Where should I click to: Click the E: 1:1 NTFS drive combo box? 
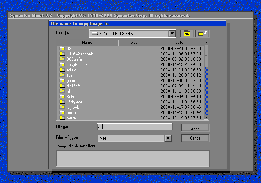point(133,34)
